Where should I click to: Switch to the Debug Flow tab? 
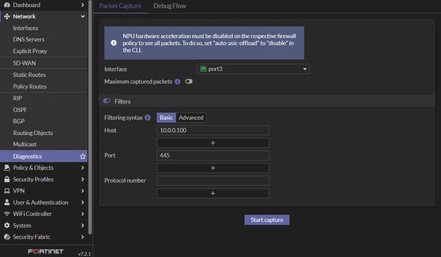tap(169, 6)
